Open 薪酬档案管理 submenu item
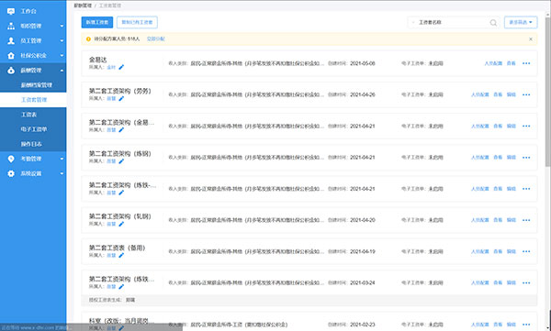 tap(37, 85)
